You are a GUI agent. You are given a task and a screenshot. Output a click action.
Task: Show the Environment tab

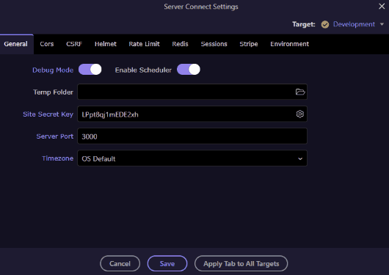tap(289, 44)
